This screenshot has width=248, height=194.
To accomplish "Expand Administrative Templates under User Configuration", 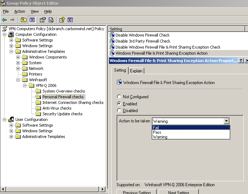I will (11, 137).
